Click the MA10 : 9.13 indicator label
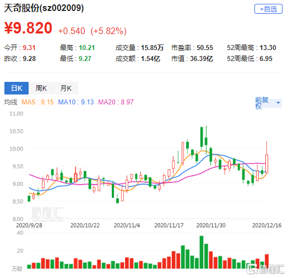This screenshot has width=288, height=278. 76,102
